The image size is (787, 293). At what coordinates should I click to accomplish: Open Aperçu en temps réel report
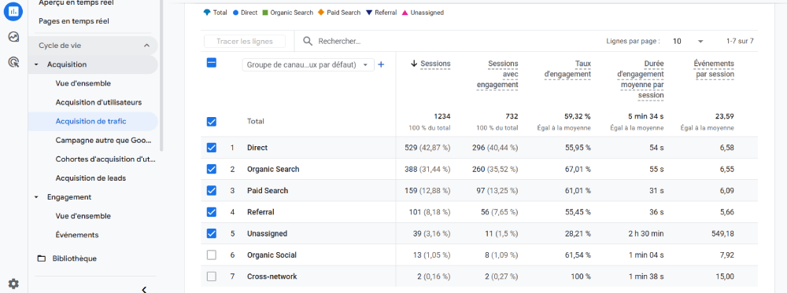76,3
